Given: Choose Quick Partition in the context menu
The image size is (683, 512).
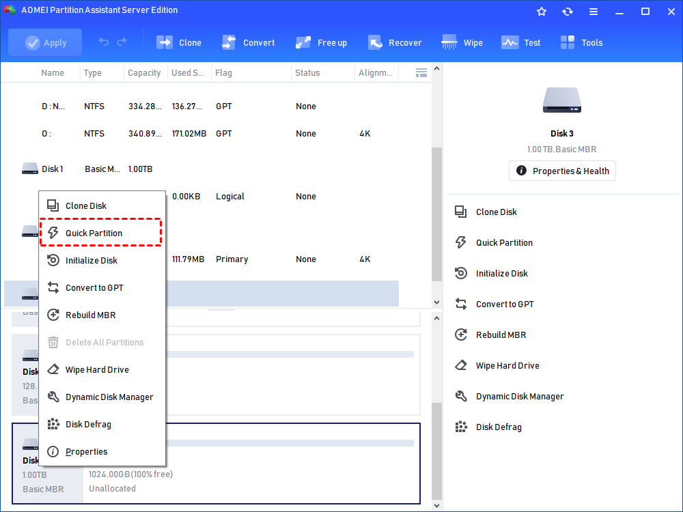Looking at the screenshot, I should pos(102,233).
